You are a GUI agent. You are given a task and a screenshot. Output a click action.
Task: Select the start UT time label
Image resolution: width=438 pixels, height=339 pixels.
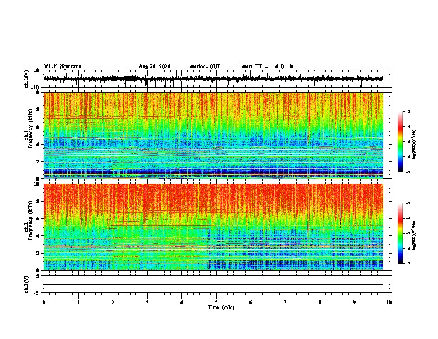(x=267, y=66)
